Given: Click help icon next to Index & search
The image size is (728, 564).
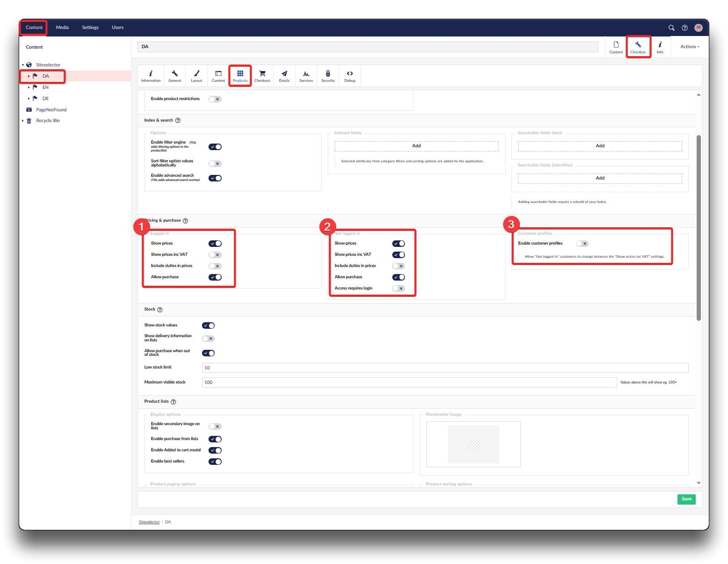Looking at the screenshot, I should [x=178, y=121].
